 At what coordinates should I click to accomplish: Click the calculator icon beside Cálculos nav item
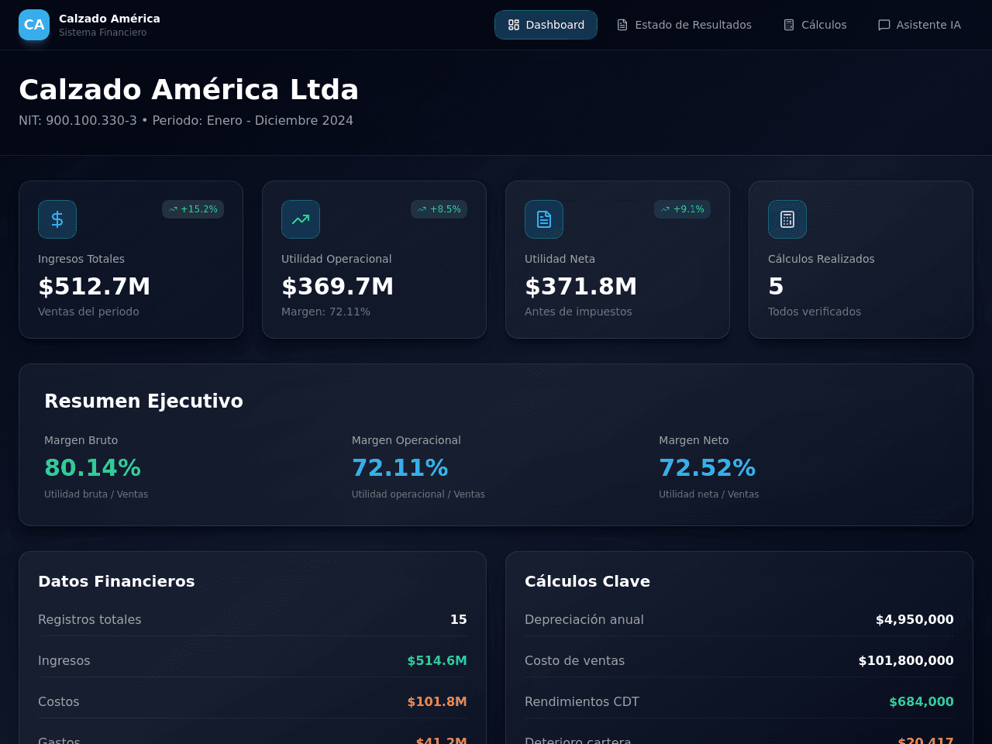(789, 25)
